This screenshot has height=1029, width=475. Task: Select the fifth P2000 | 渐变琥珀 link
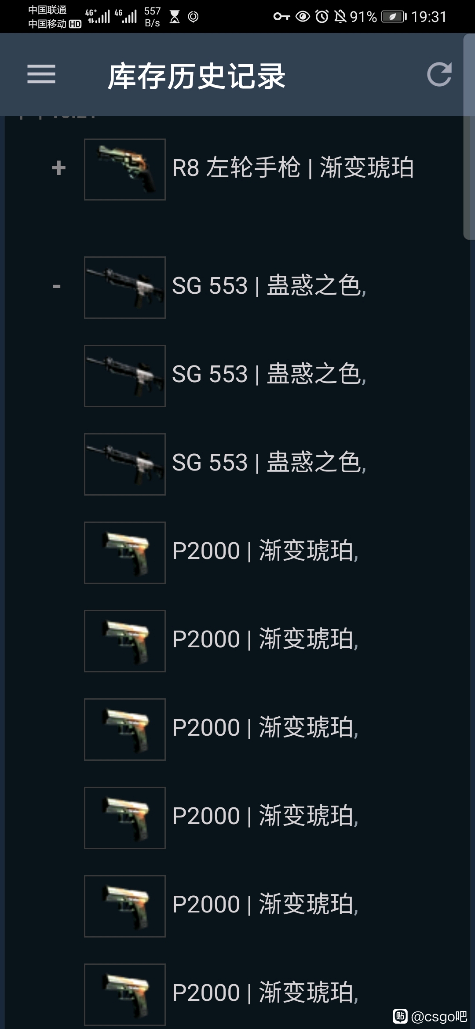point(265,905)
